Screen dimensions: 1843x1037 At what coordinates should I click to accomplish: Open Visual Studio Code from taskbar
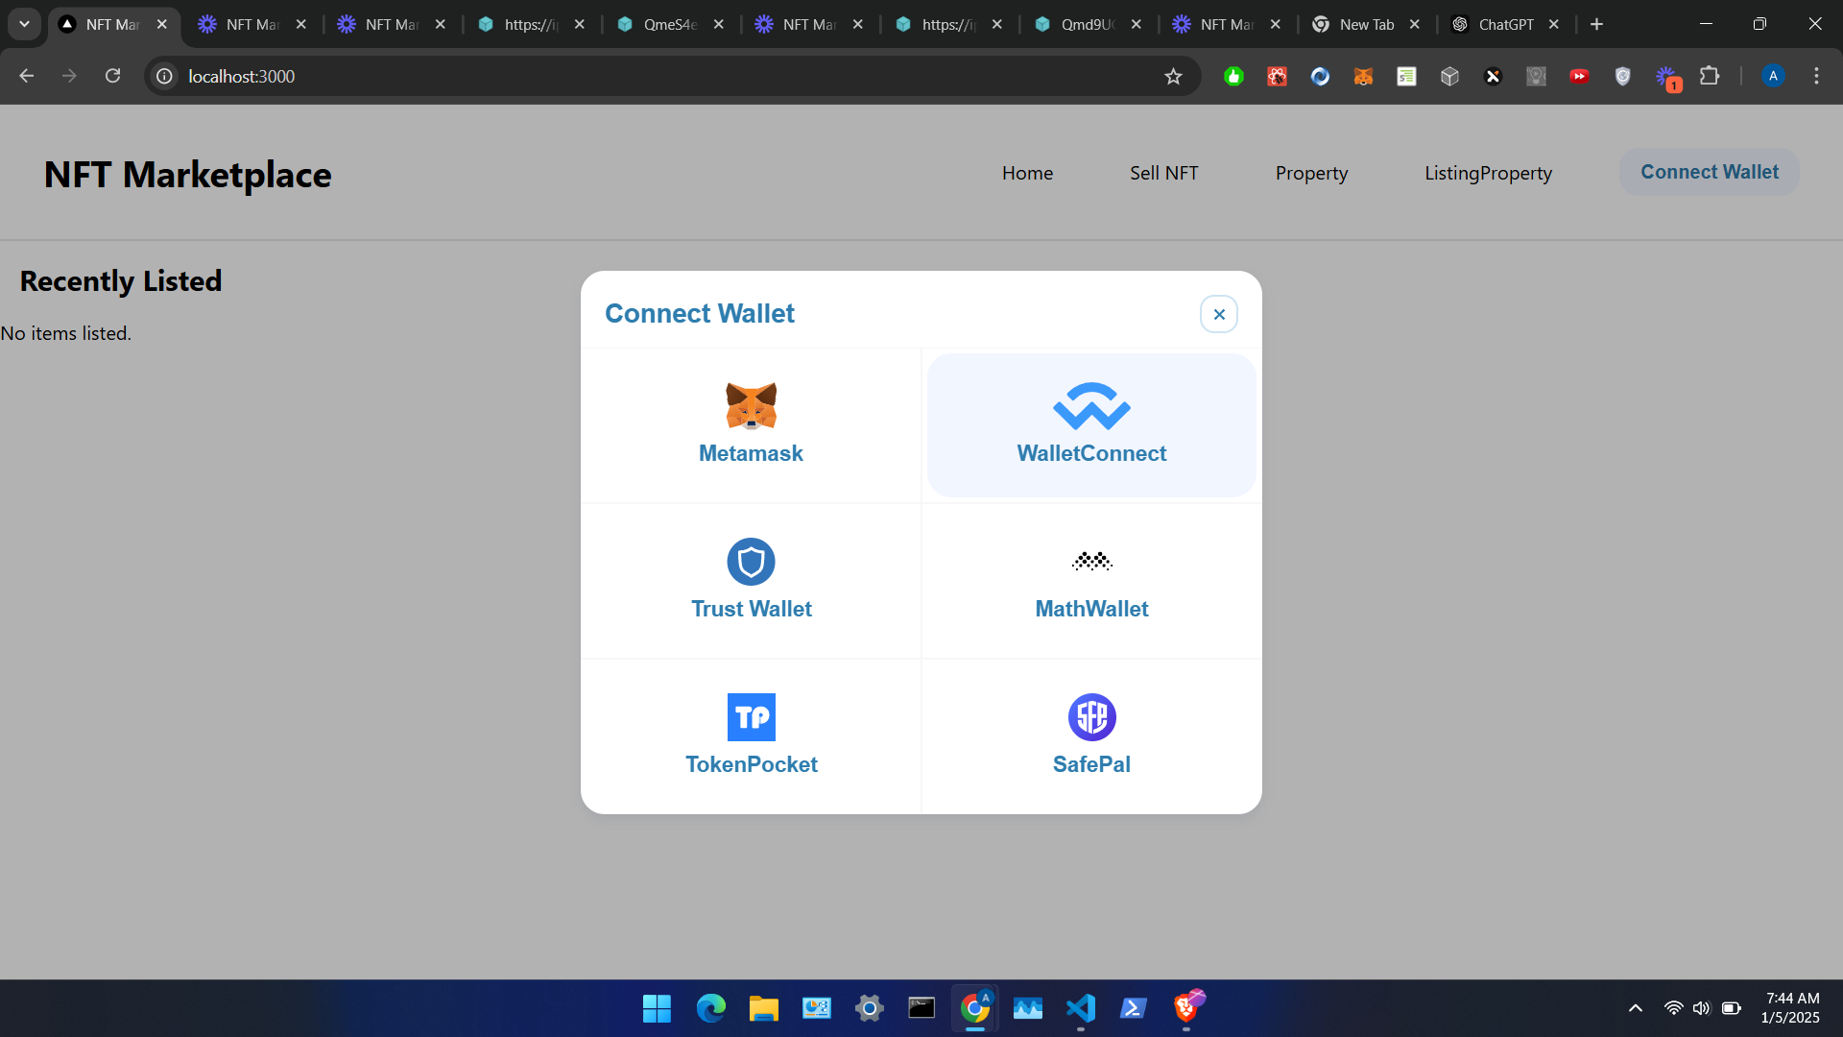(1080, 1008)
